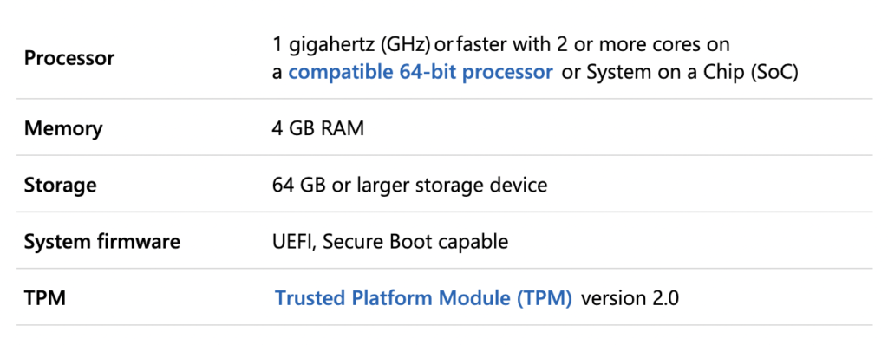
Task: Select the bold TPM row heading
Action: [x=45, y=298]
